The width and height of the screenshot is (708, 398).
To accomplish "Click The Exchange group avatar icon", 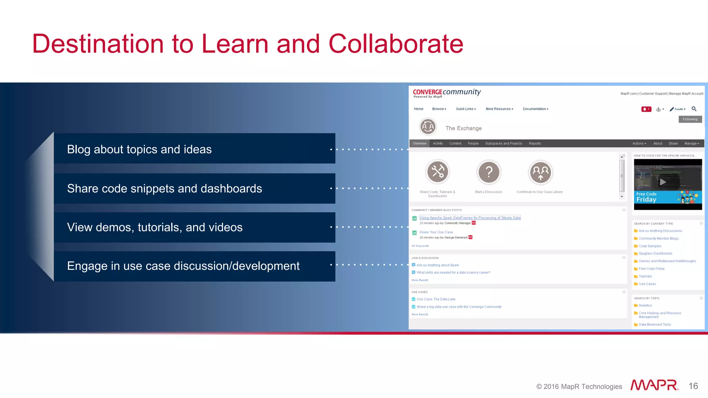I will (x=428, y=127).
